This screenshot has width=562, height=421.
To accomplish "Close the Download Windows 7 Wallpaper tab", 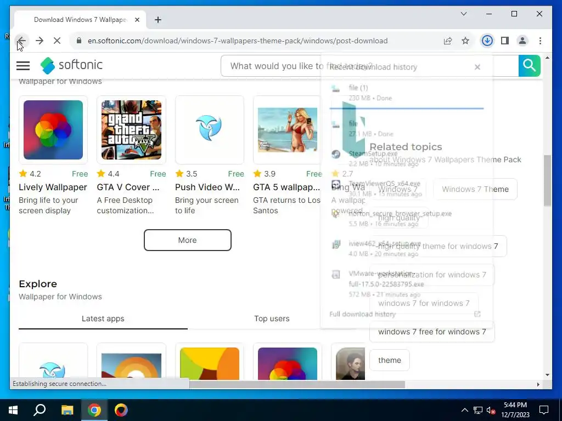I will (x=137, y=20).
